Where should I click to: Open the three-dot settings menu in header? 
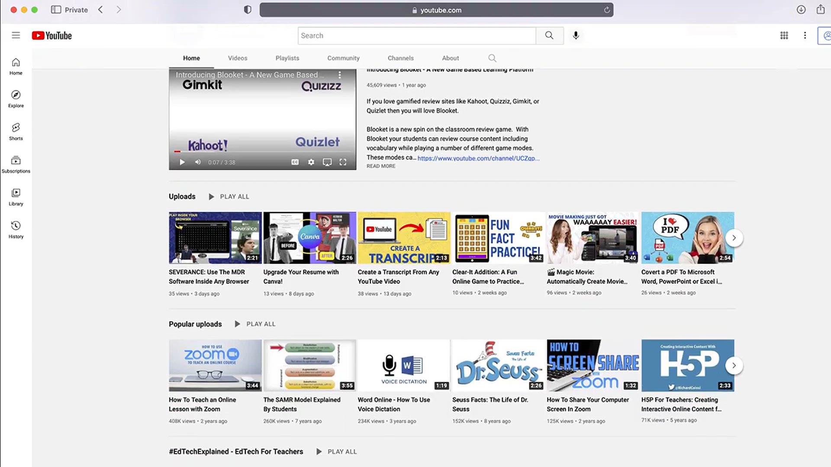click(805, 35)
